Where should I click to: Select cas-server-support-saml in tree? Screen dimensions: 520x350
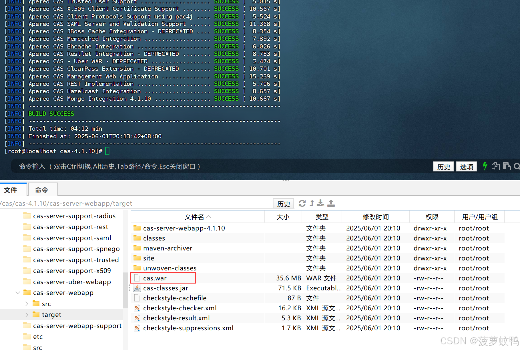pos(72,238)
